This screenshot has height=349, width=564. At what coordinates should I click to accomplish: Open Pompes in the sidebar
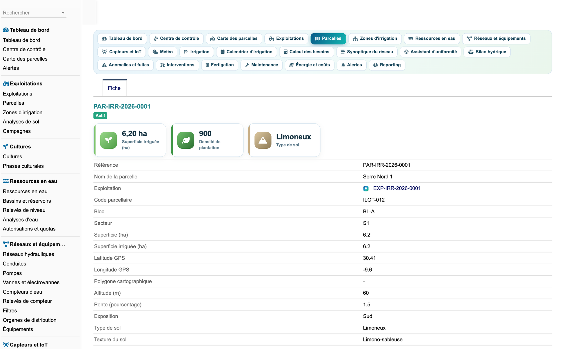tap(12, 273)
